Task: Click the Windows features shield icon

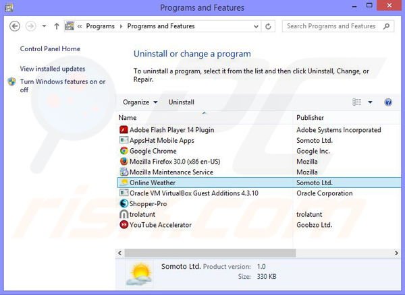Action: coord(12,81)
